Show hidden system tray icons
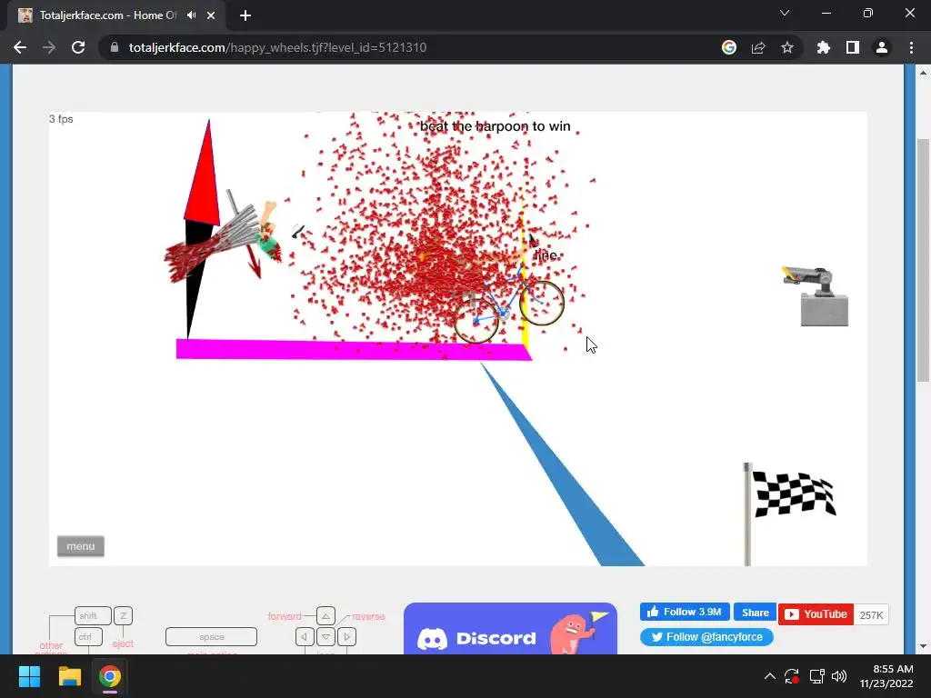This screenshot has height=698, width=931. click(x=769, y=676)
